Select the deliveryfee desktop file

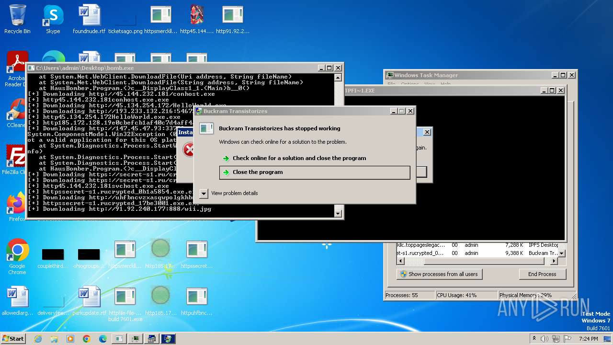[53, 306]
